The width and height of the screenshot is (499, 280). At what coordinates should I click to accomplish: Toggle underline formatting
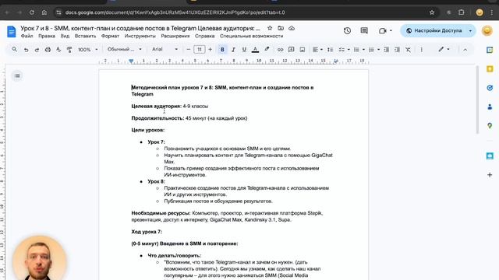(x=244, y=50)
